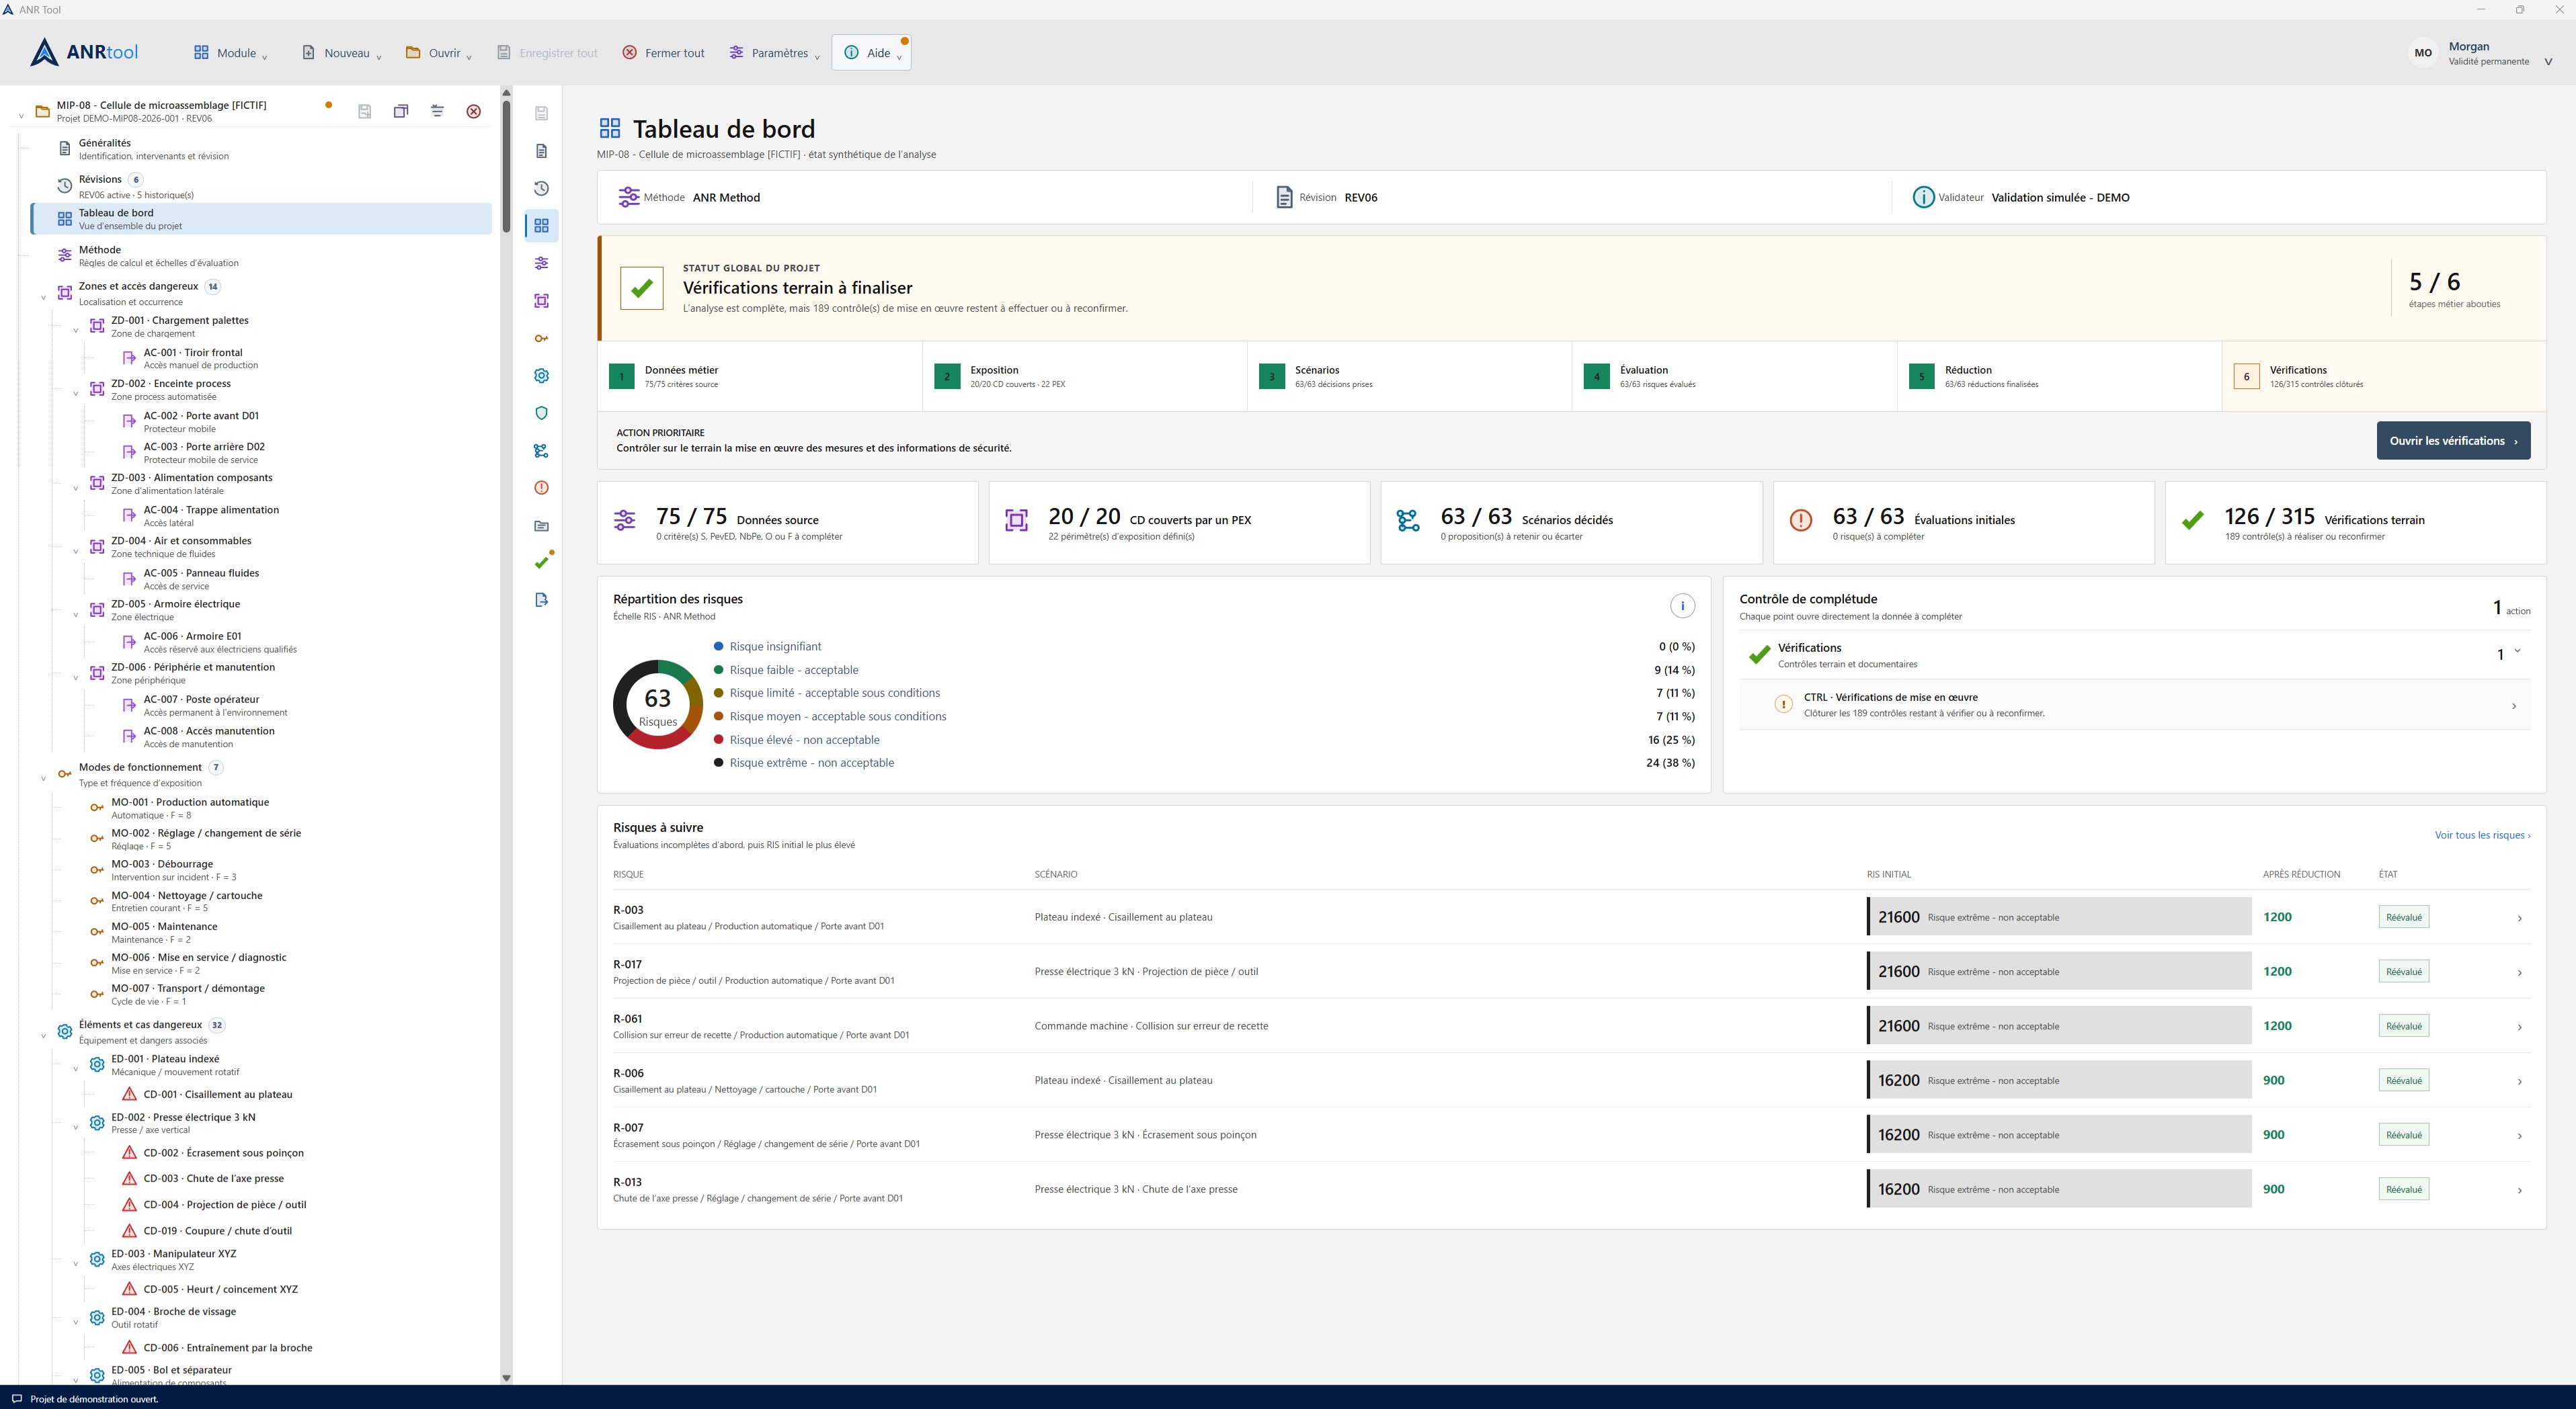Collapse the Éléments et cas dangereux node
The height and width of the screenshot is (1409, 2576).
pos(43,1035)
